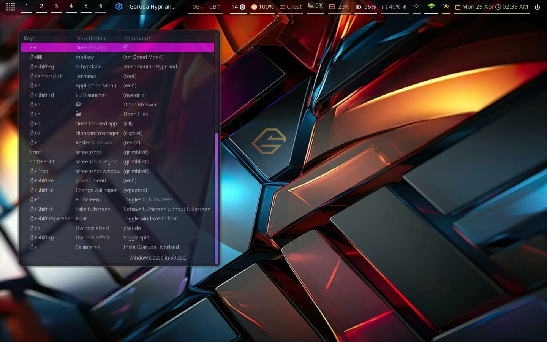Switch to workspace 3

coord(56,6)
